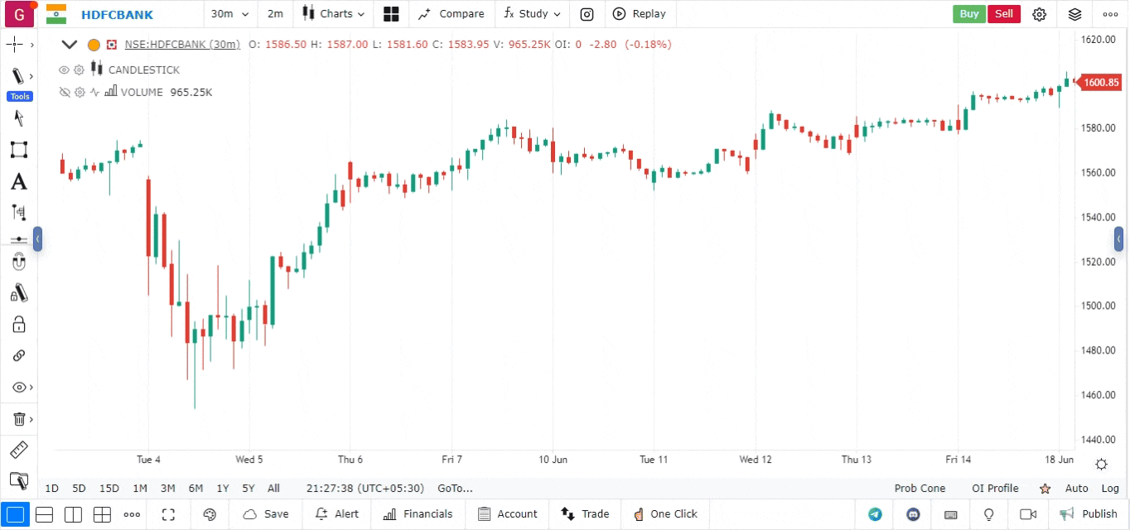Open the layers icon in top bar
The width and height of the screenshot is (1130, 530).
pyautogui.click(x=1075, y=14)
